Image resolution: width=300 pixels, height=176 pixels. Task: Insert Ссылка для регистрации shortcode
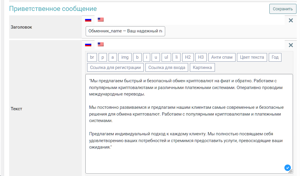point(115,68)
